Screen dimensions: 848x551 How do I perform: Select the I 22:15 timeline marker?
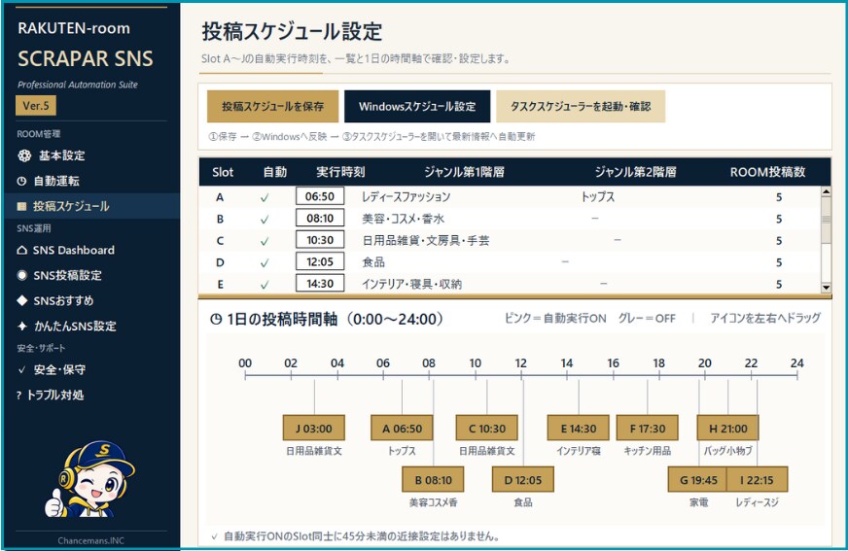click(758, 480)
